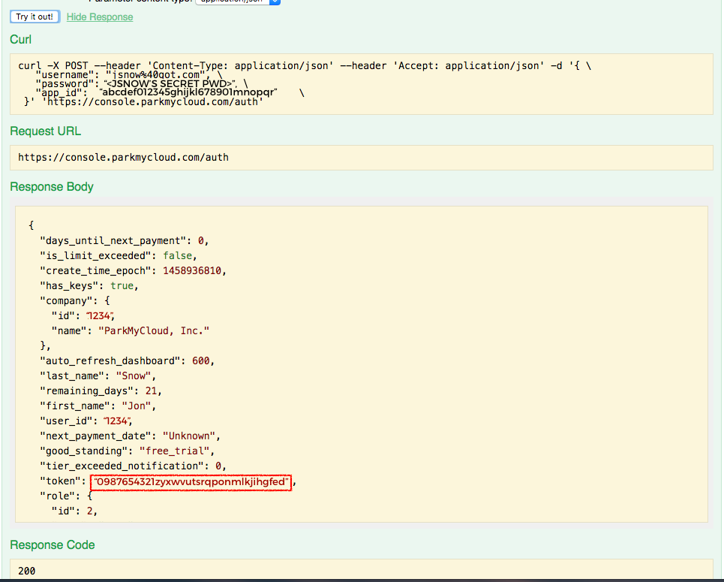Screen dimensions: 724x582
Task: Click the token value 0987654321zyxwvutsrqponmlkjihgfed
Action: coord(191,482)
